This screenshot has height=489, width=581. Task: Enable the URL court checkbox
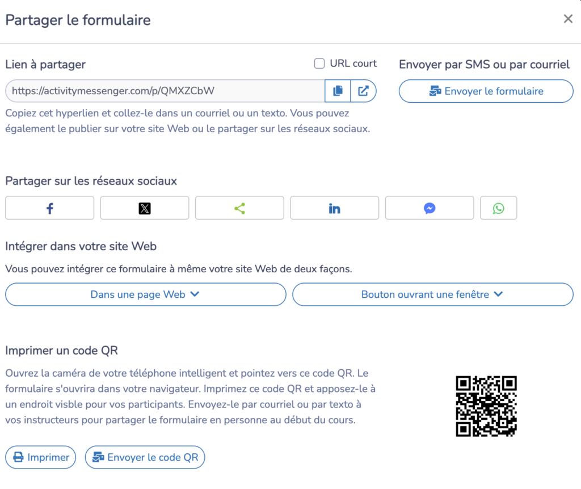coord(319,64)
